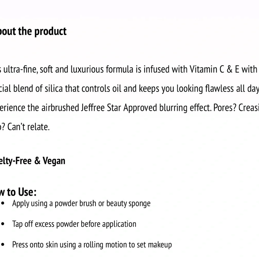The width and height of the screenshot is (259, 259).
Task: Click the bullet dot before 'Press onto skin'
Action: [x=3, y=245]
